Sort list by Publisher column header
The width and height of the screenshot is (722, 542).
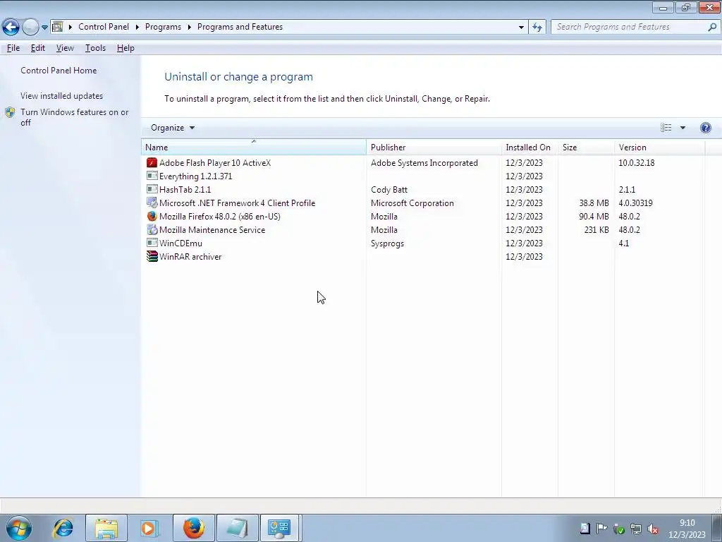click(434, 147)
